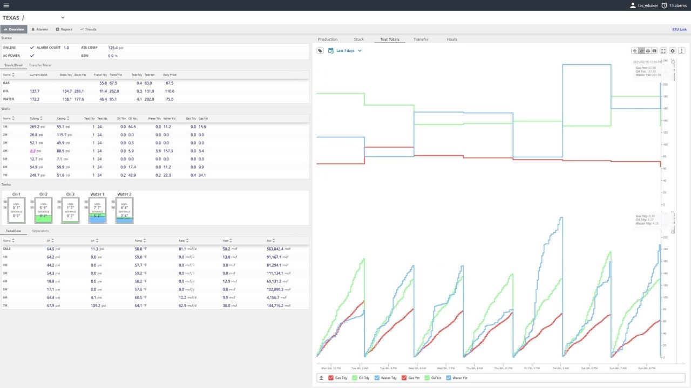The height and width of the screenshot is (388, 691).
Task: Click the tas_wbaker user account button
Action: point(644,5)
